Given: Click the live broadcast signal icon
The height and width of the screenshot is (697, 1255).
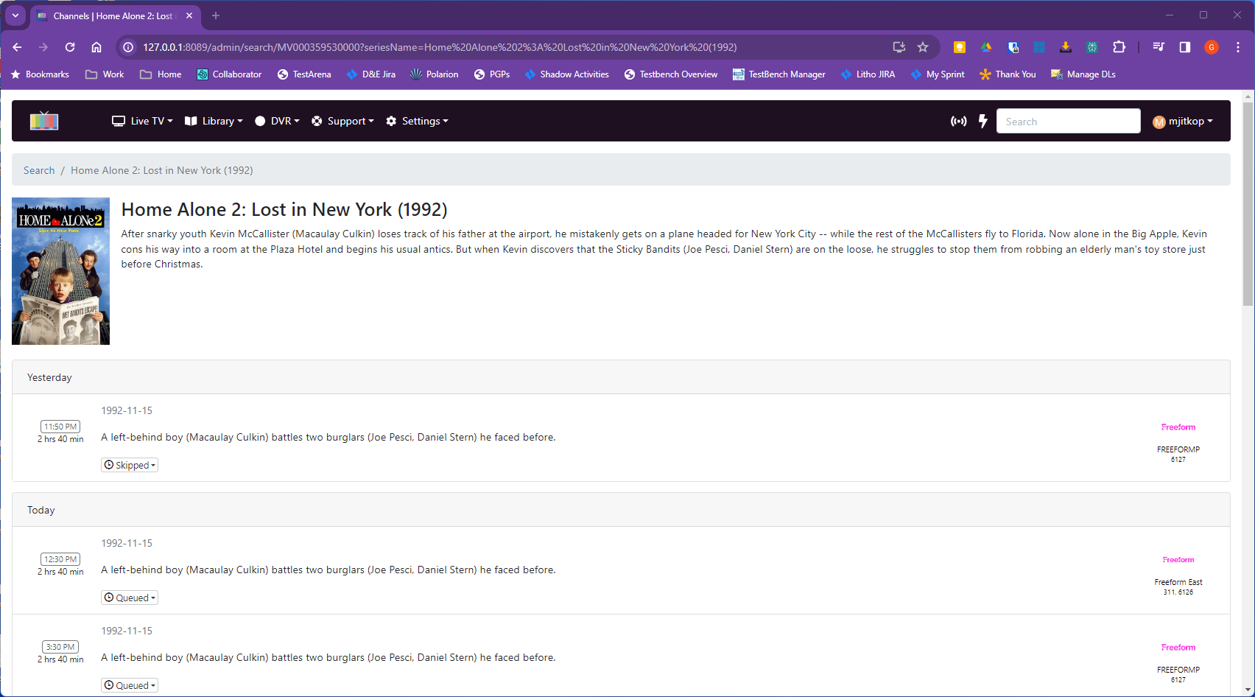Looking at the screenshot, I should [x=958, y=121].
